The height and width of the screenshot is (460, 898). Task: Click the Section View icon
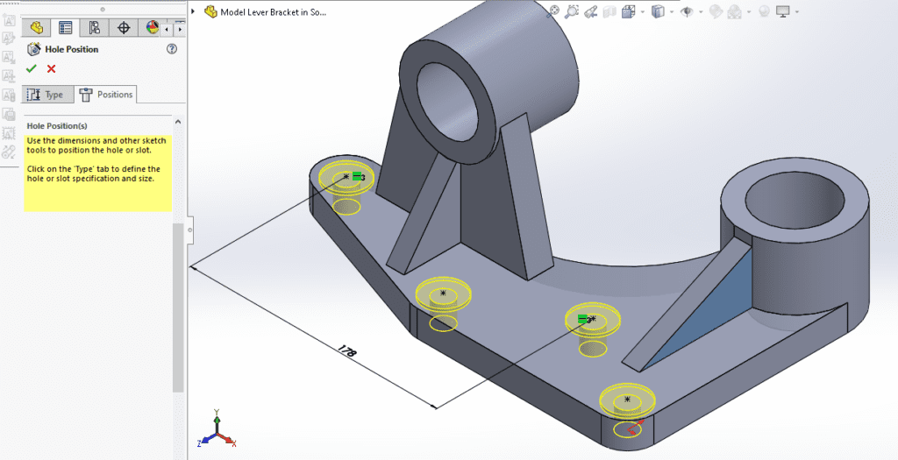click(610, 11)
